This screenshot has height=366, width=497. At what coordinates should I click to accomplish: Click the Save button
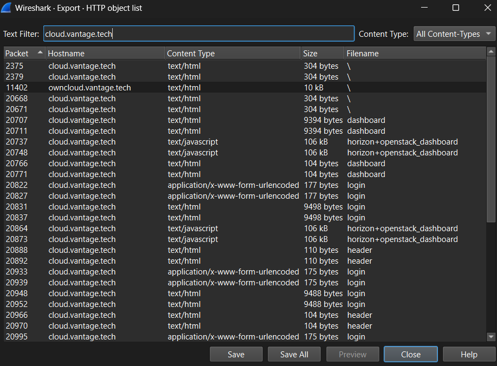coord(236,354)
